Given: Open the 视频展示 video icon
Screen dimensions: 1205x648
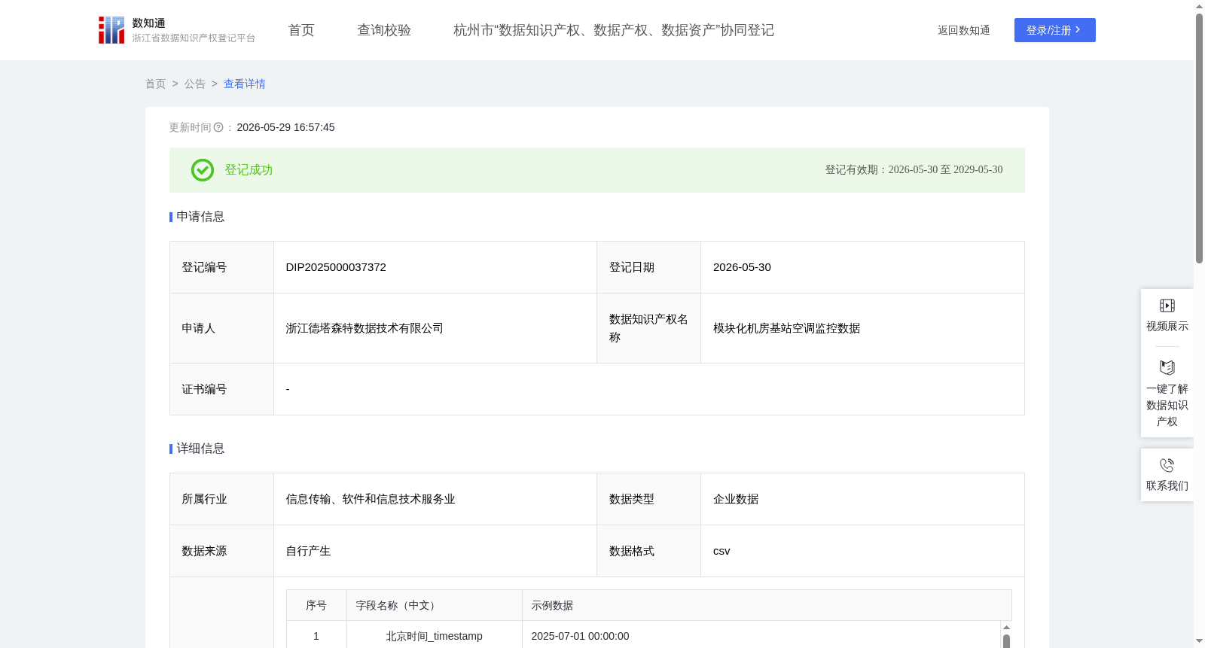Looking at the screenshot, I should (1167, 306).
